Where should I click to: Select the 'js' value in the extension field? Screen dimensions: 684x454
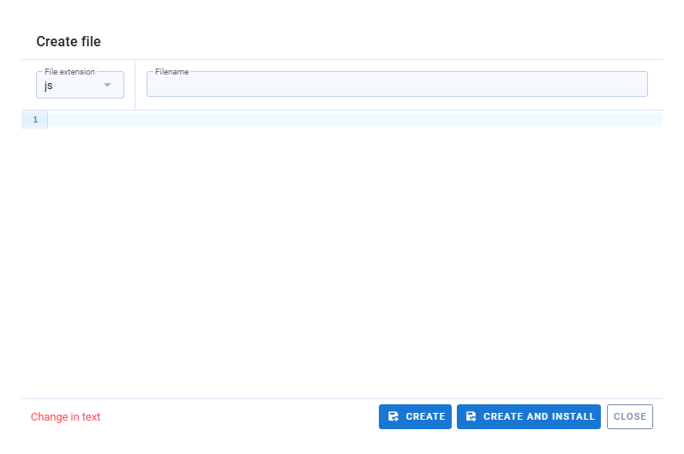pyautogui.click(x=49, y=86)
